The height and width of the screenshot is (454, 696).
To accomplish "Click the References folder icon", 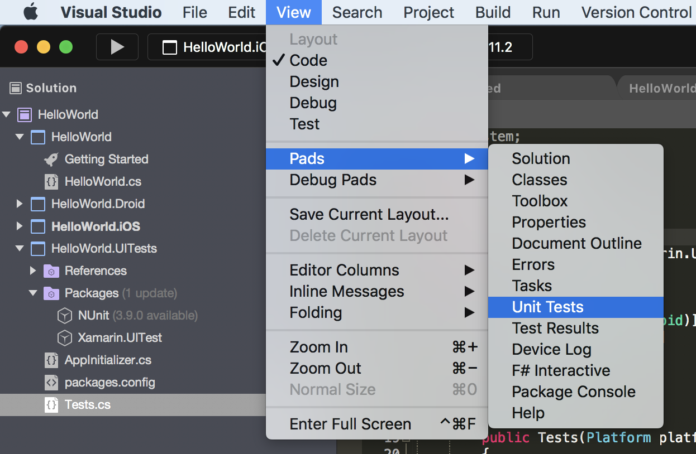I will 51,271.
